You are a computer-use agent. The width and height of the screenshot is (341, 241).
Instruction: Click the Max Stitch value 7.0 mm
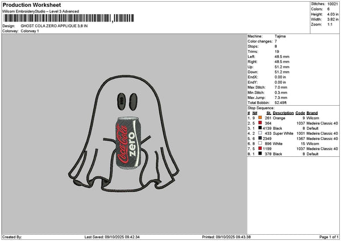[x=281, y=87]
